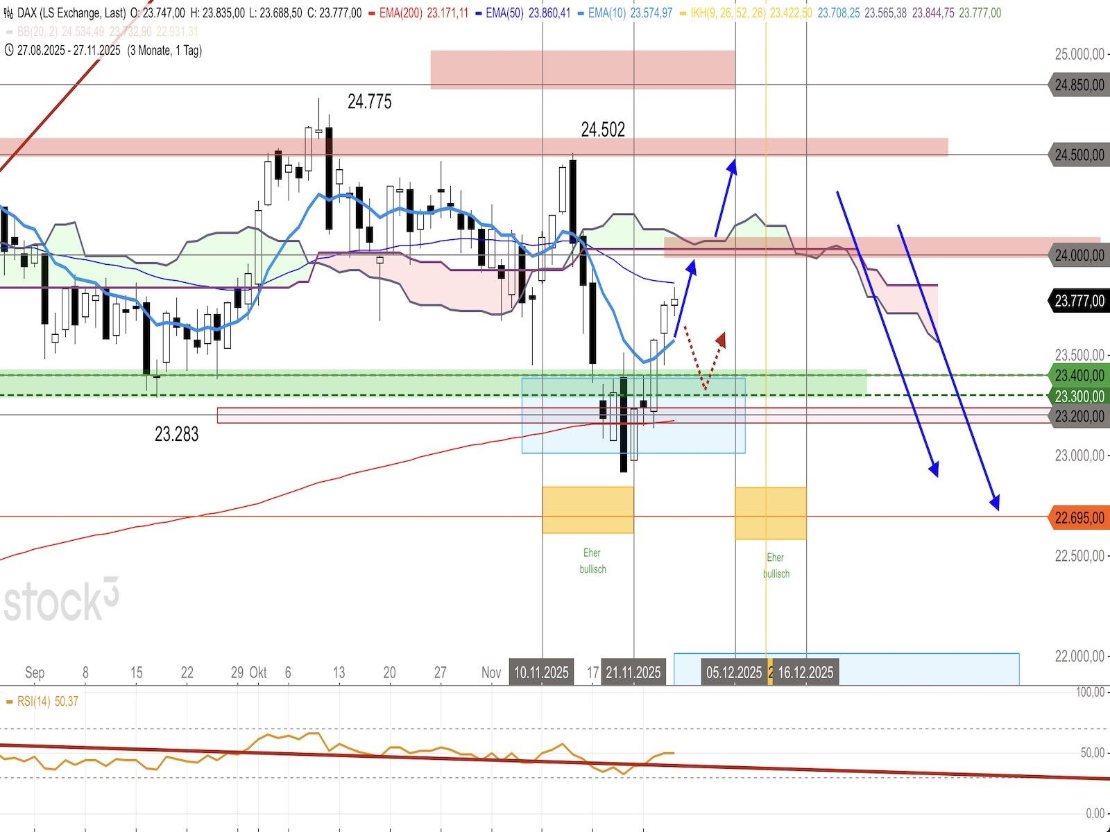
Task: Click the clock icon before the date range
Action: (x=8, y=50)
